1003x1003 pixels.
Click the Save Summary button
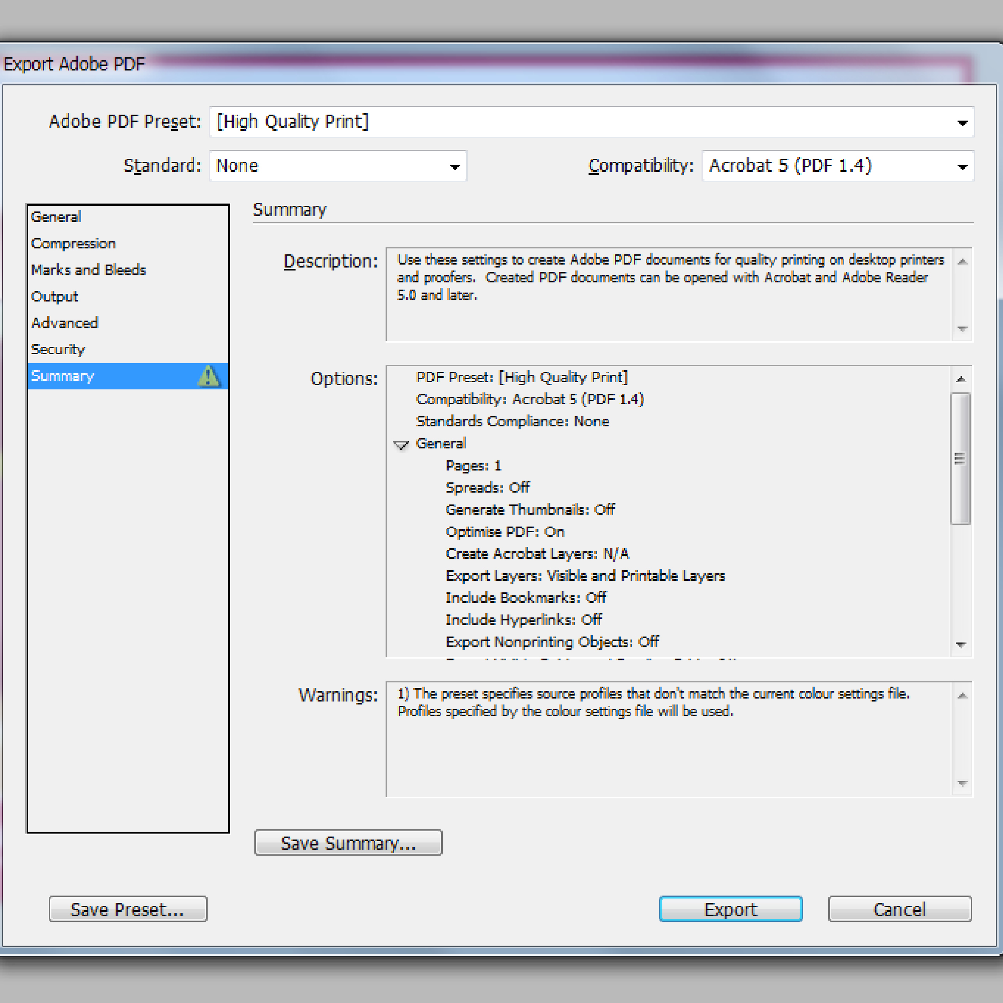348,842
